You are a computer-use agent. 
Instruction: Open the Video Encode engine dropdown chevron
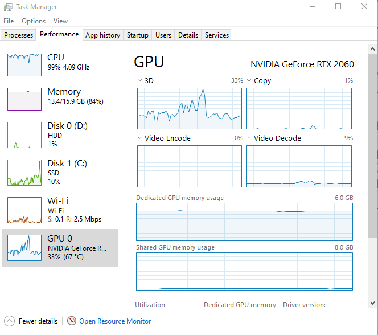[139, 138]
